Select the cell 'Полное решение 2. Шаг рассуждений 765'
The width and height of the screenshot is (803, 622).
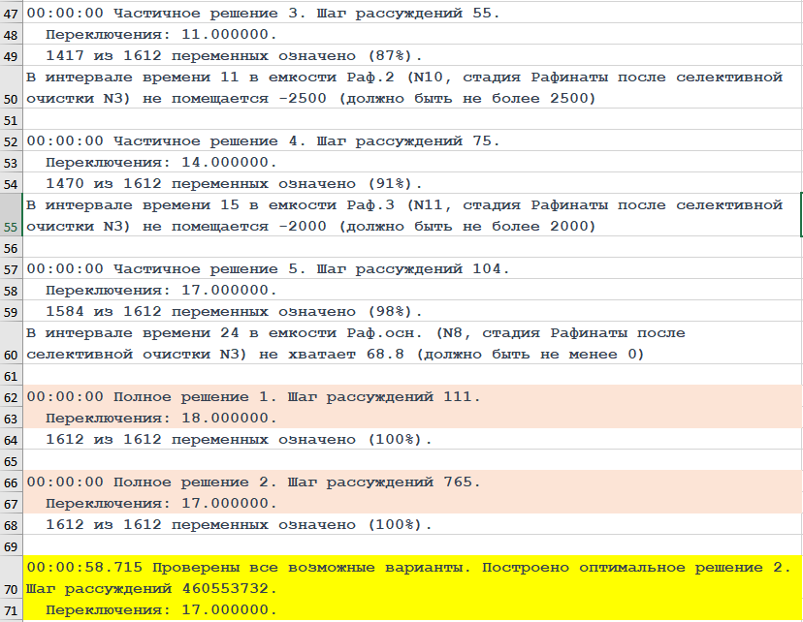(253, 482)
